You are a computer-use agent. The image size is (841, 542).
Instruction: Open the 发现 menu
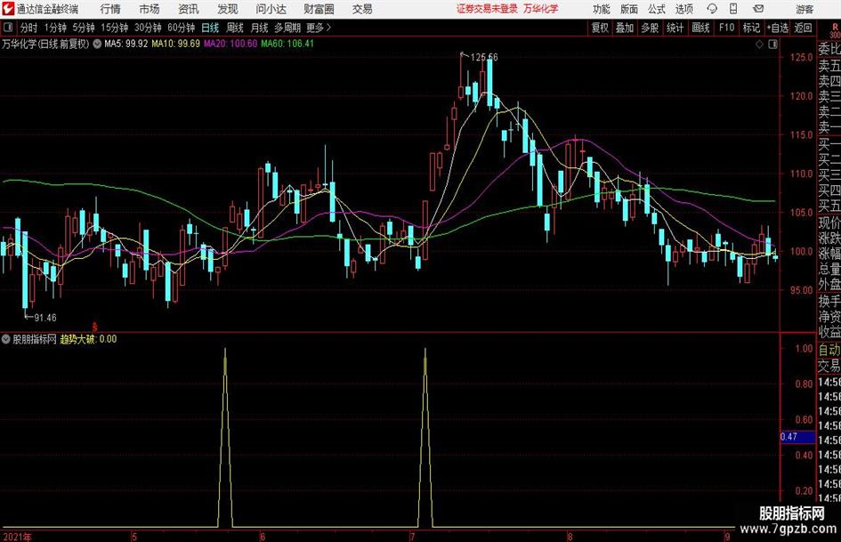(x=228, y=9)
